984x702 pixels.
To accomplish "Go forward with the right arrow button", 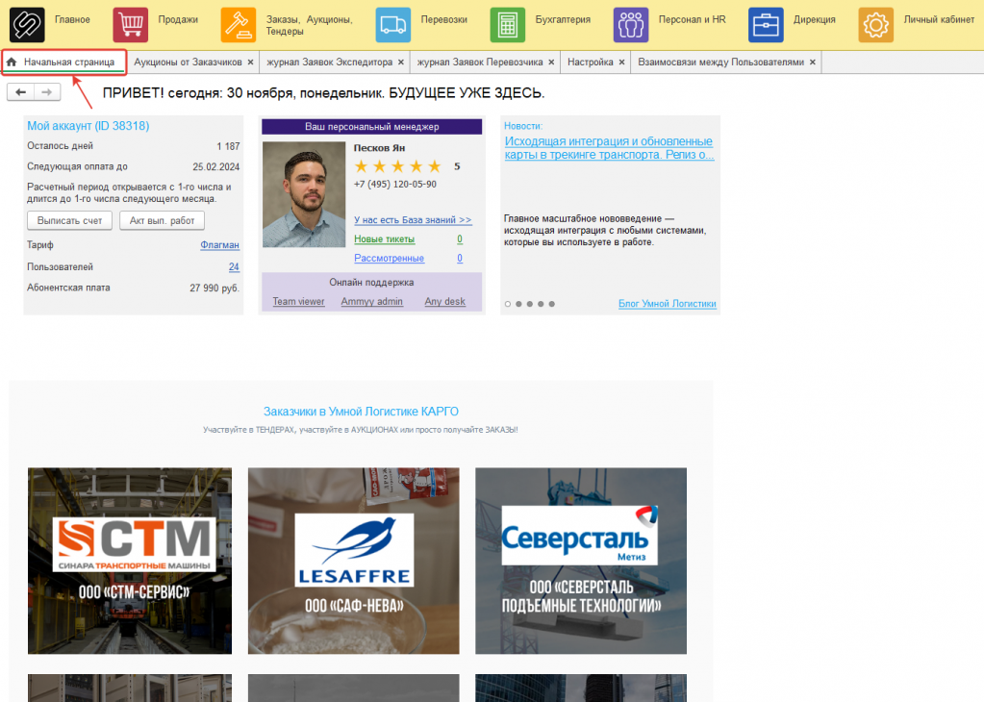I will pyautogui.click(x=47, y=92).
